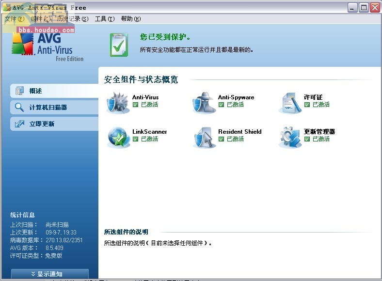Screen dimensions: 382x281
Task: Select the Anti-Virus component label
Action: (145, 97)
